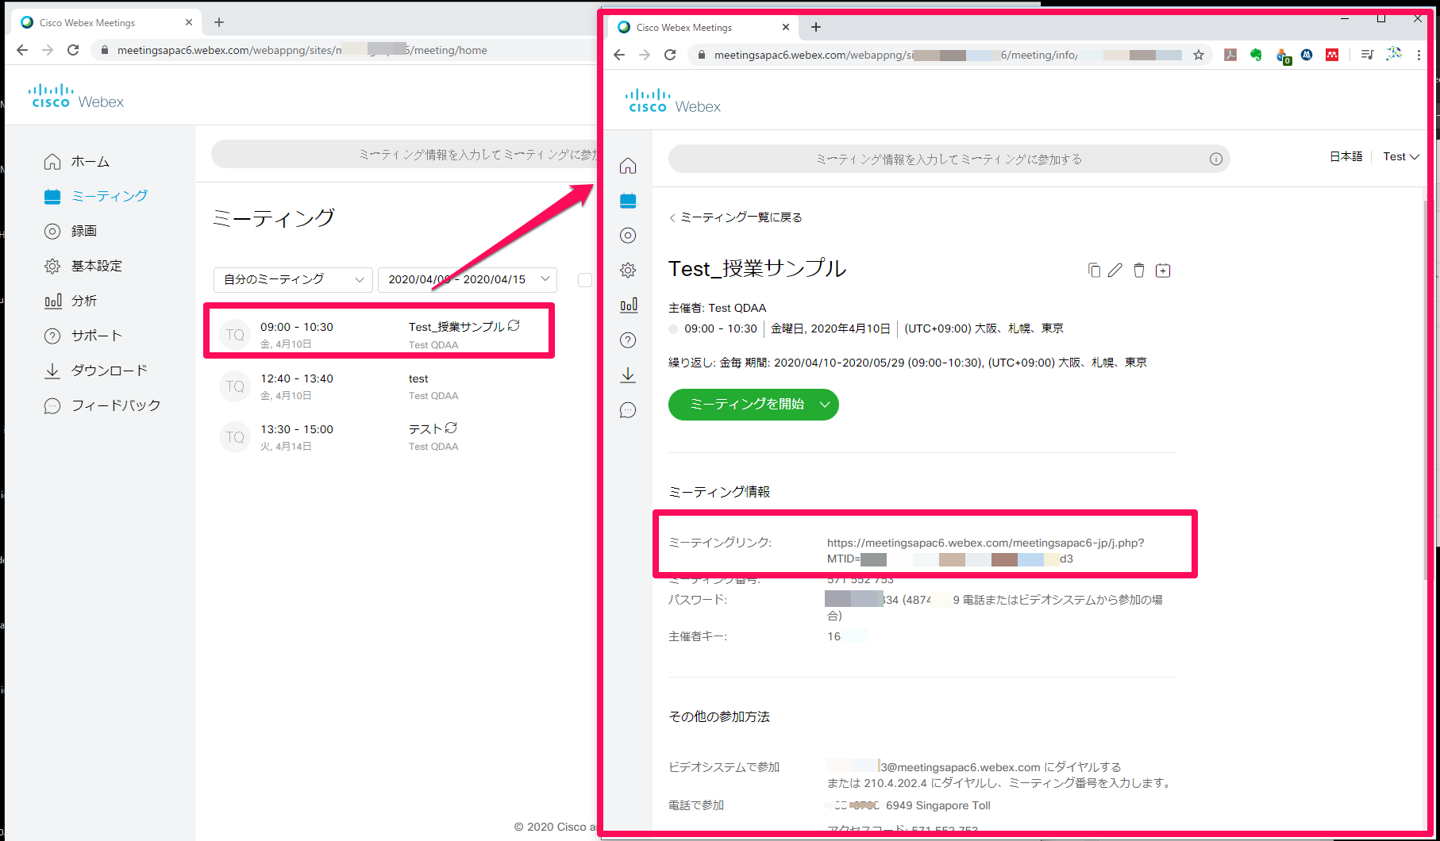
Task: Reload page in left browser window
Action: click(73, 50)
